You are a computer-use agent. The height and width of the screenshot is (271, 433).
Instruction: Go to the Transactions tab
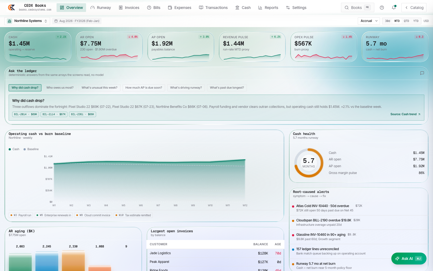(x=213, y=8)
